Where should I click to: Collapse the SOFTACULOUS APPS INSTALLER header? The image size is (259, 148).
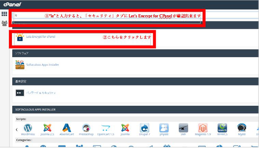pos(135,109)
